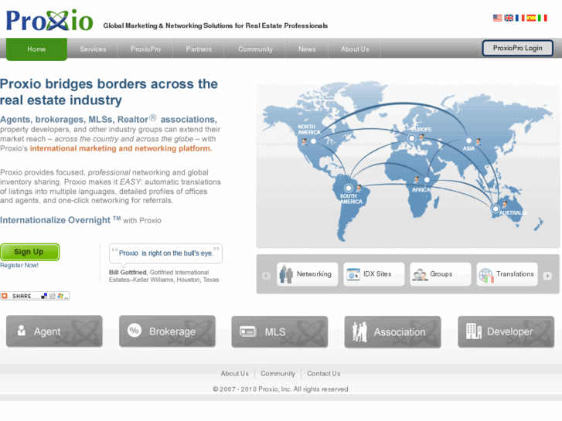The width and height of the screenshot is (562, 421).
Task: Click the Europe map marker
Action: coord(412,138)
